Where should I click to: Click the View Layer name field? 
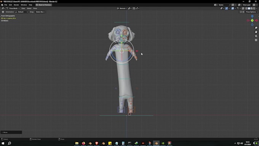click(x=246, y=5)
